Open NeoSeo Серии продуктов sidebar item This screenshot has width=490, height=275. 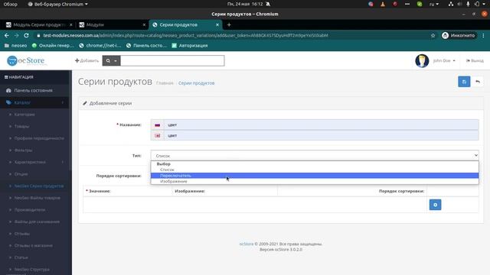point(39,186)
